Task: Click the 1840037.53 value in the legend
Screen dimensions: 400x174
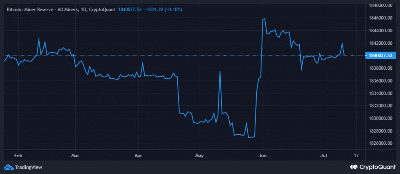Action: point(131,9)
